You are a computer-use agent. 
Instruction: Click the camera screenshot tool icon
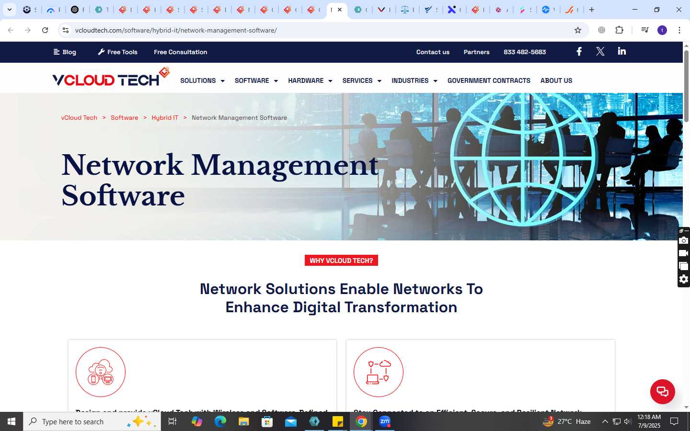tap(684, 240)
